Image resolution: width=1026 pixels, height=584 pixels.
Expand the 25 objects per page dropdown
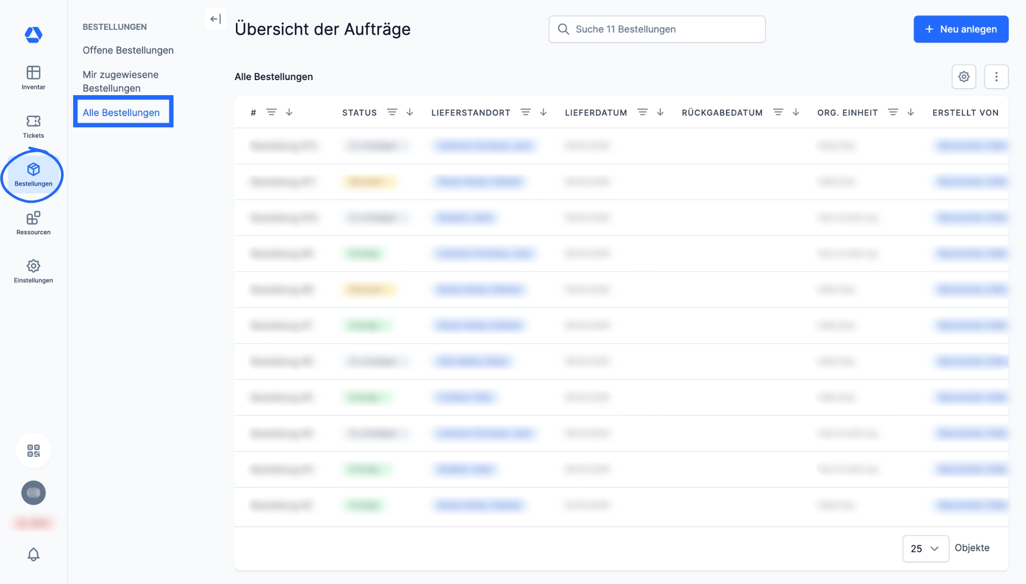[925, 548]
